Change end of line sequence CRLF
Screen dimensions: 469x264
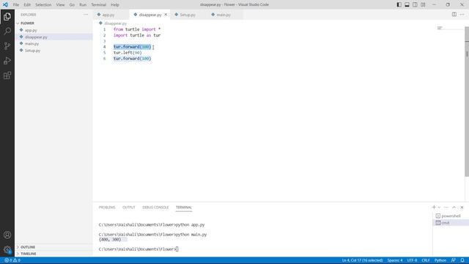click(x=425, y=260)
